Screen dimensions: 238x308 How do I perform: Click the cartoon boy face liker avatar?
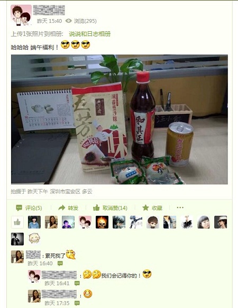pos(152,222)
